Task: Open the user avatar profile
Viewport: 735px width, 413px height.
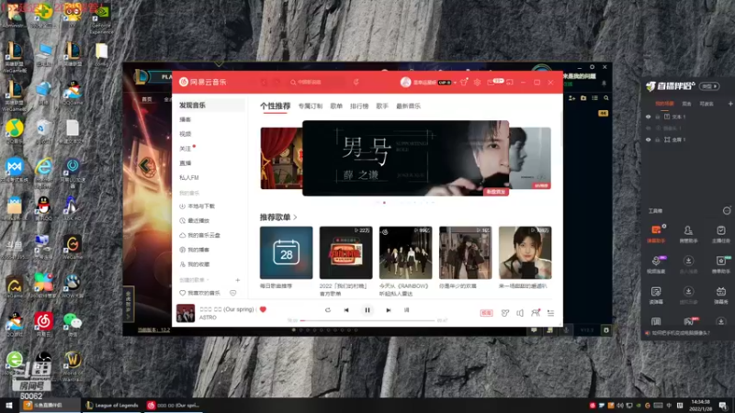Action: (x=405, y=82)
